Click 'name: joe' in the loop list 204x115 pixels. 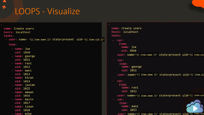22,49
